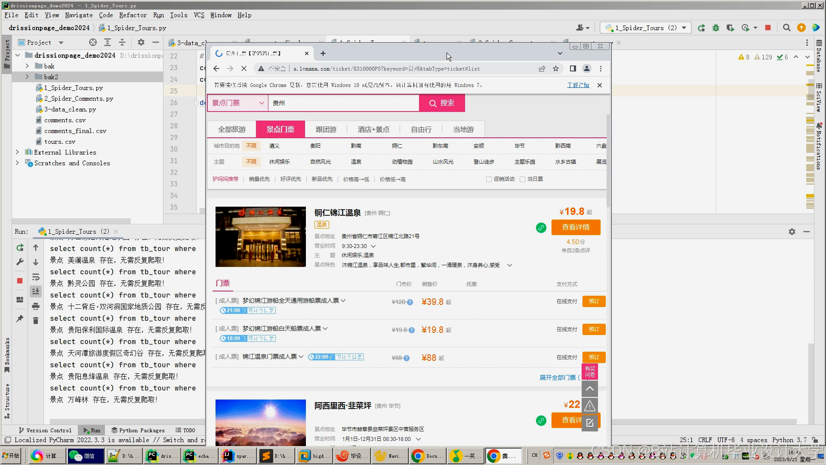Open Search Everywhere magnifier in PyCharm
Image resolution: width=826 pixels, height=465 pixels.
(x=787, y=28)
